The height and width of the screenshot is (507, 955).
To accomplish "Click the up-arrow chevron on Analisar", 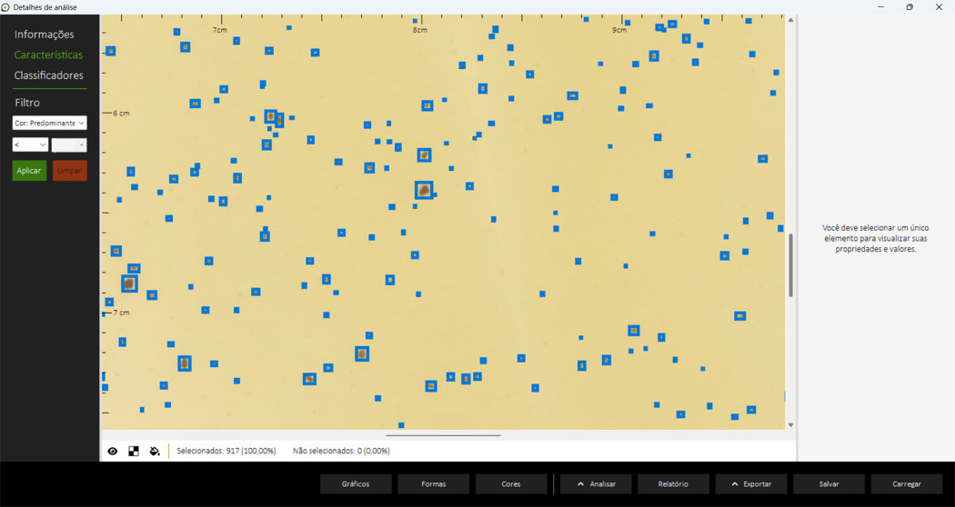I will pyautogui.click(x=581, y=484).
